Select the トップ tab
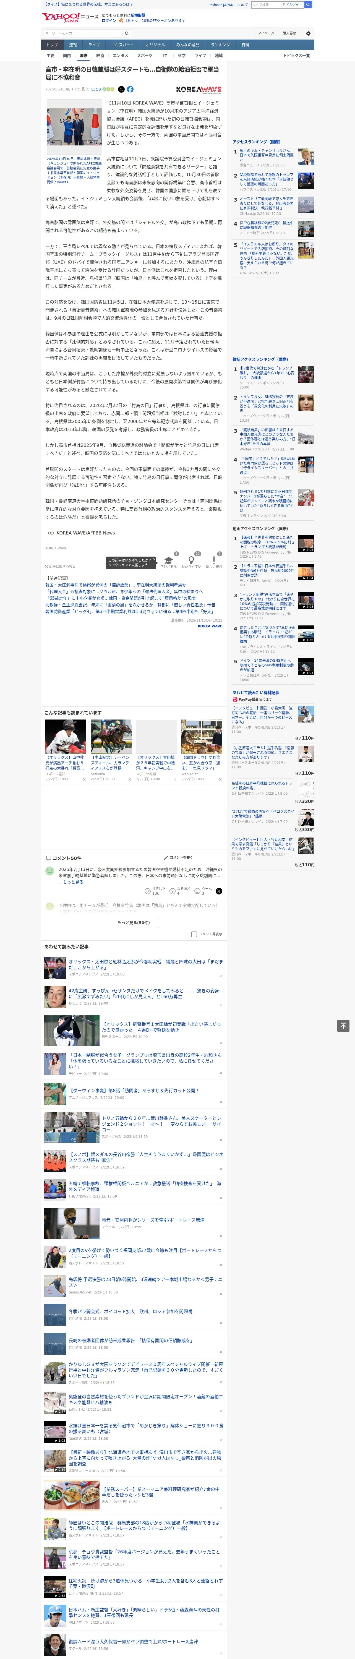Viewport: 355px width, 1659px height. tap(52, 45)
